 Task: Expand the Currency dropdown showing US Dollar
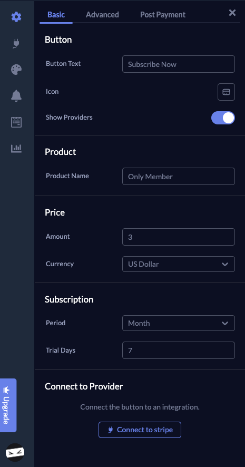pyautogui.click(x=179, y=264)
